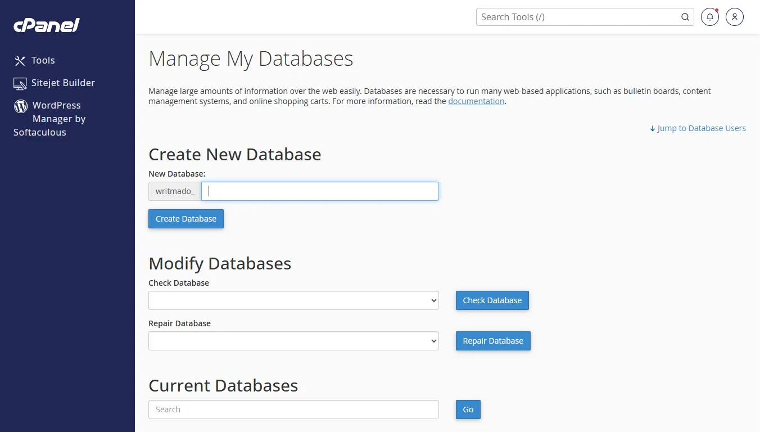The image size is (760, 432).
Task: Click the Sitejet Builder monitor icon
Action: tap(20, 83)
